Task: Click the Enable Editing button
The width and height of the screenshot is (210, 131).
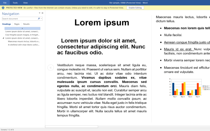Action: 136,7
